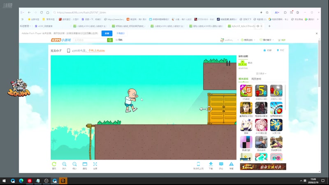329x185 pixels.
Task: Open the Windows Start menu
Action: coord(4,181)
